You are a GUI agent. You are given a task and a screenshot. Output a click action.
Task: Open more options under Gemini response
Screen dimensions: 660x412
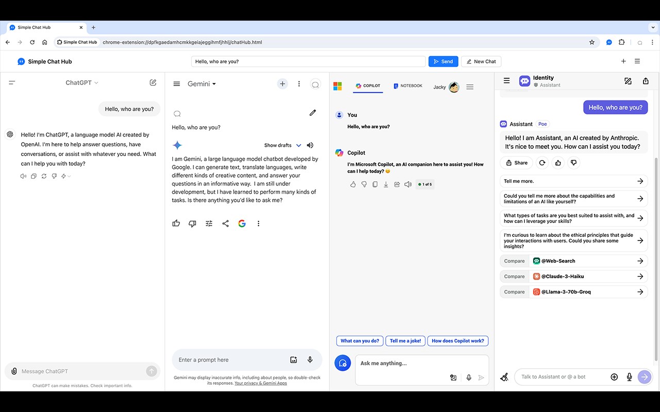[x=258, y=224]
